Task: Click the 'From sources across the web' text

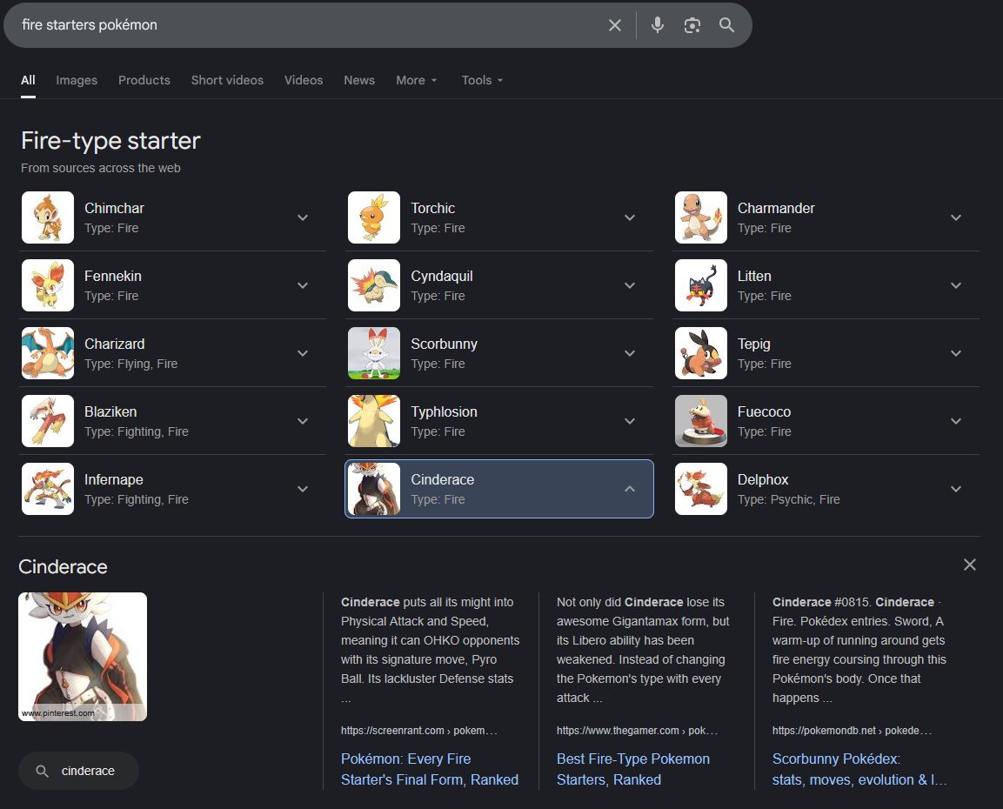Action: point(100,168)
